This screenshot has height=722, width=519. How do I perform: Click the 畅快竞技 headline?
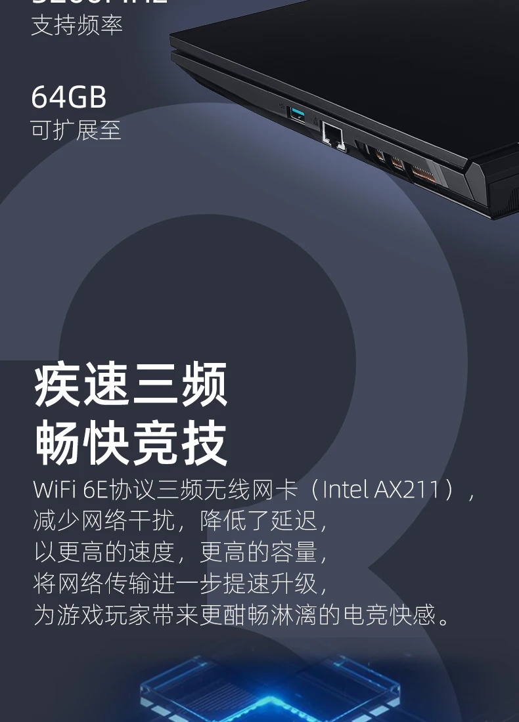131,442
